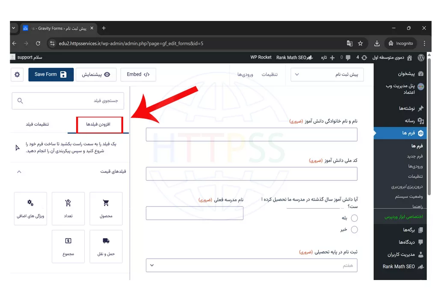
Task: Open the پیش ثبت نام form switcher dropdown
Action: click(x=327, y=74)
